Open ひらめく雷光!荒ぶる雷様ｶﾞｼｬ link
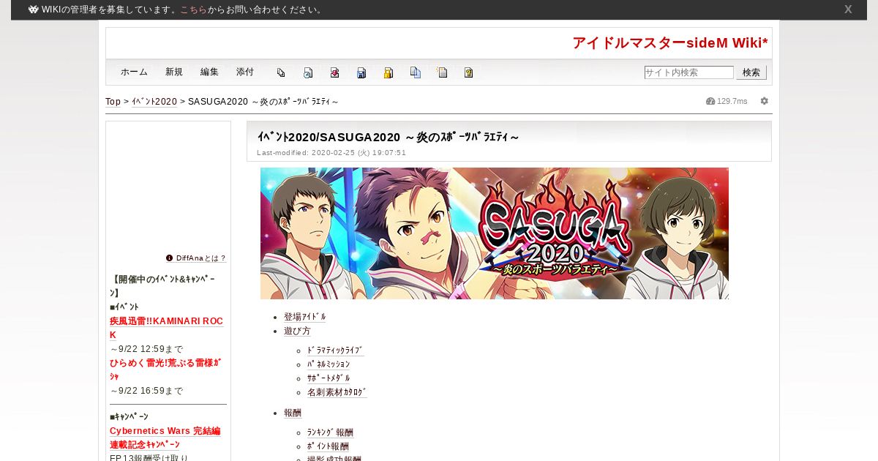878x461 pixels. coord(165,370)
